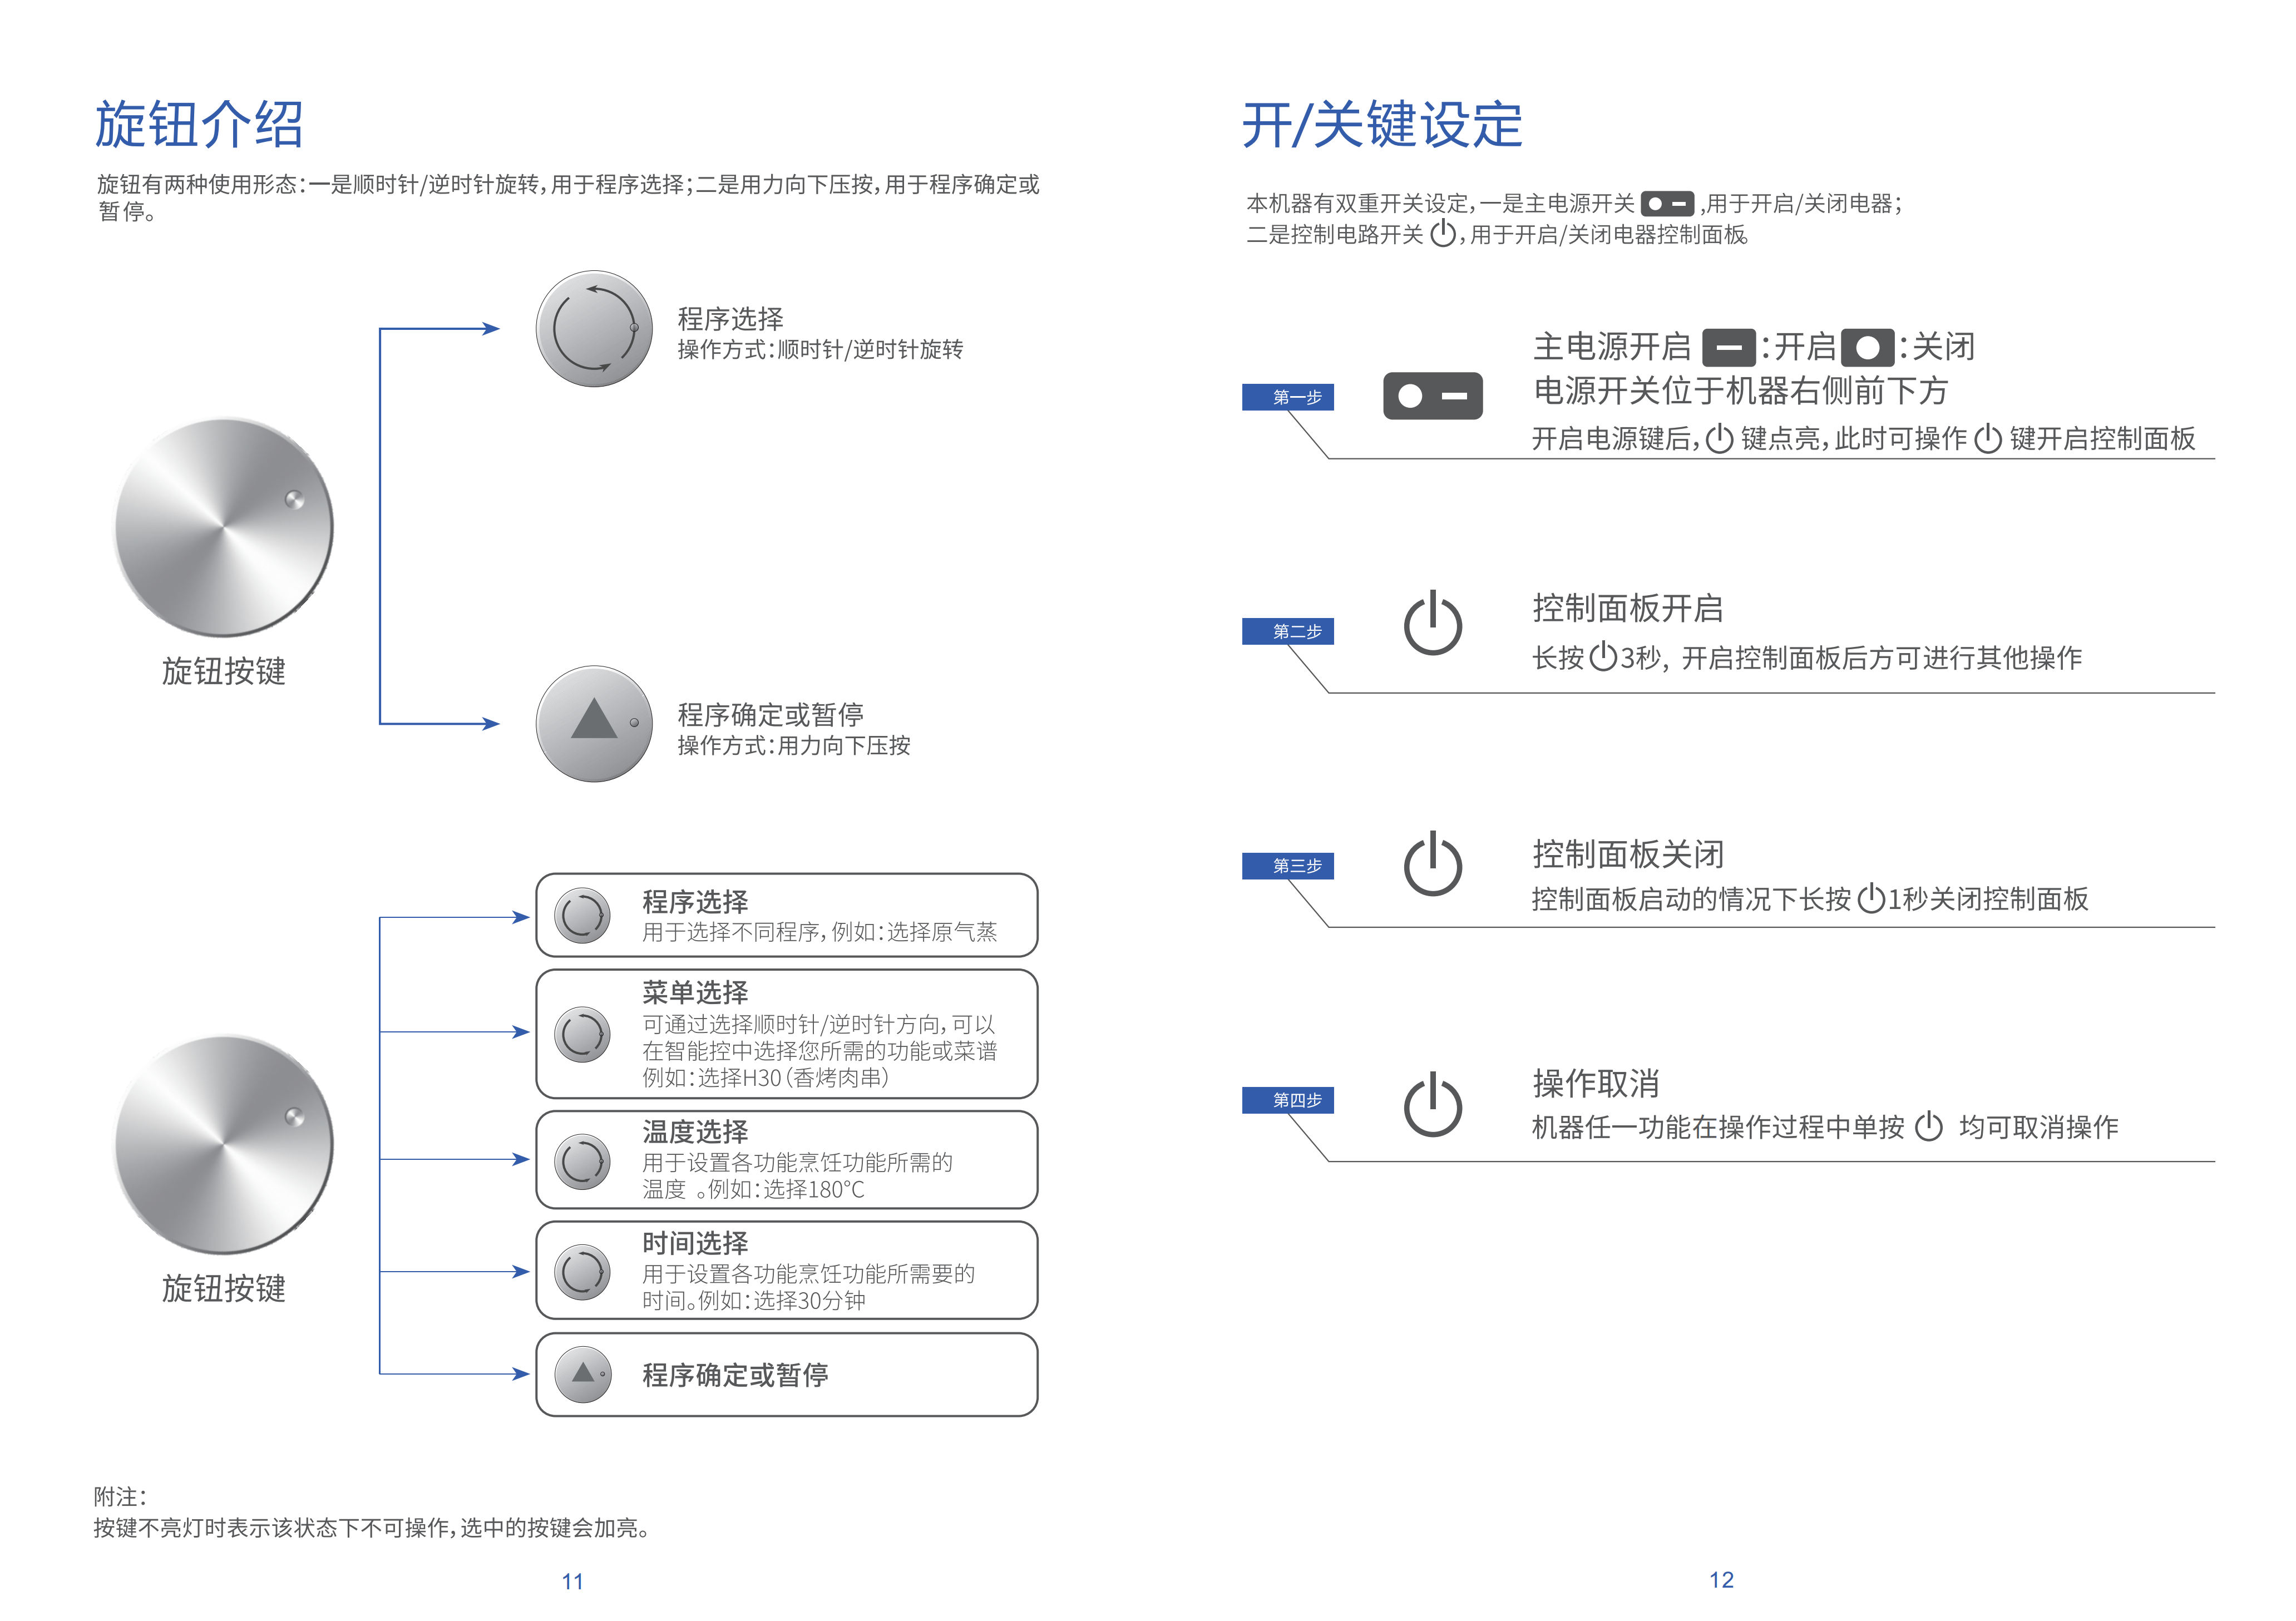Image resolution: width=2296 pixels, height=1621 pixels.
Task: Click power icon beside 控制面板关闭
Action: 1432,864
